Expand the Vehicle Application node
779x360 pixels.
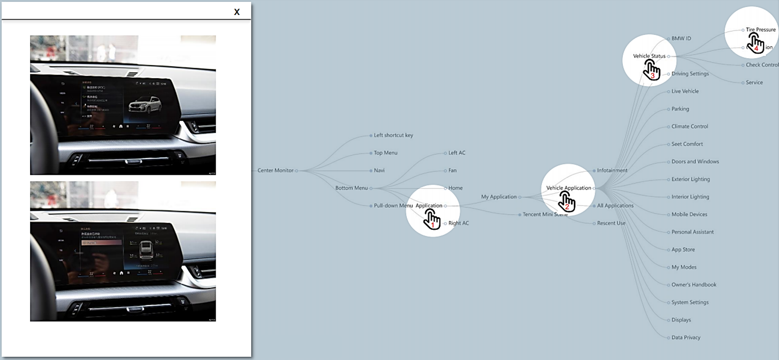(x=568, y=188)
